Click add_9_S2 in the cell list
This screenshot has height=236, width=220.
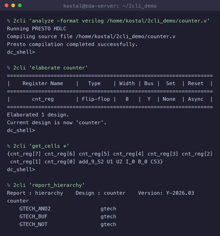coord(91,162)
